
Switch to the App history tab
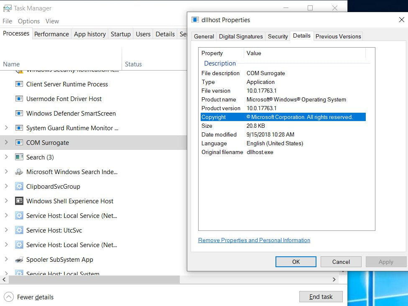click(x=89, y=34)
